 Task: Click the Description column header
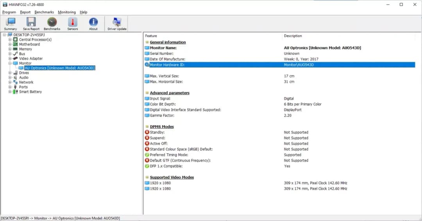coord(293,36)
